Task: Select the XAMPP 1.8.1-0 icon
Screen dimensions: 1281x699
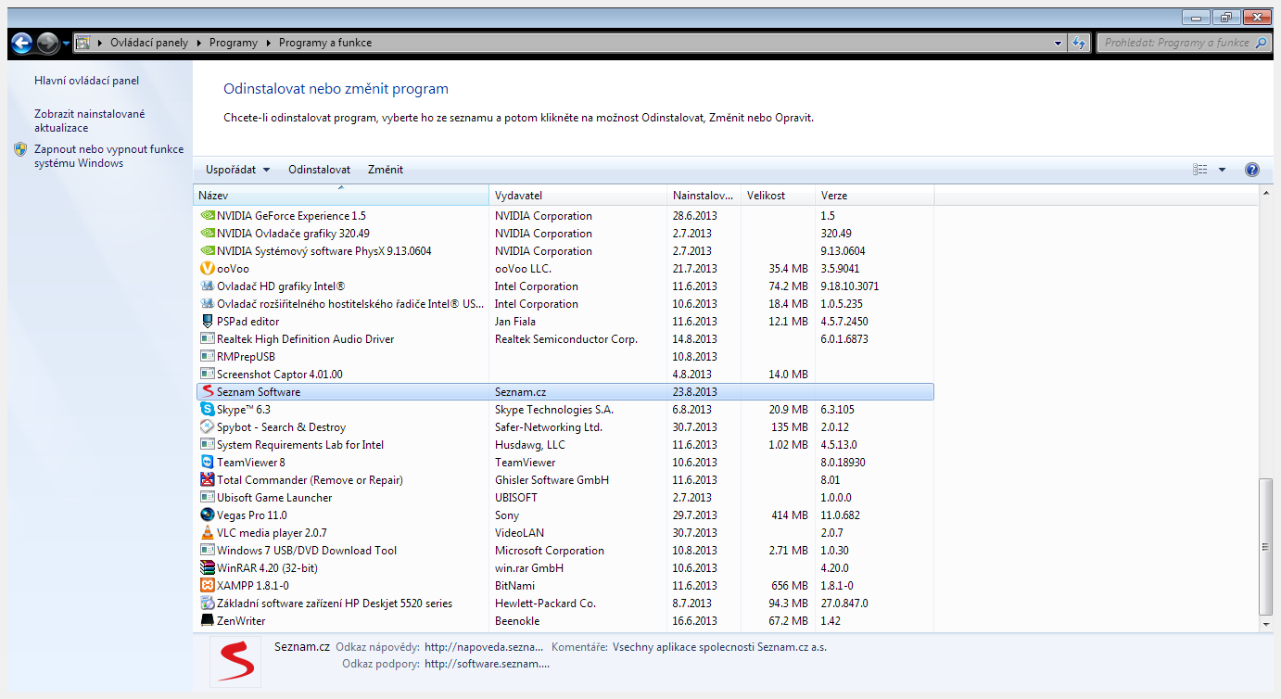Action: (208, 586)
